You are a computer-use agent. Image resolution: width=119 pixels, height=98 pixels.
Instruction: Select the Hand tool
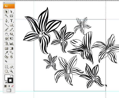point(6,71)
